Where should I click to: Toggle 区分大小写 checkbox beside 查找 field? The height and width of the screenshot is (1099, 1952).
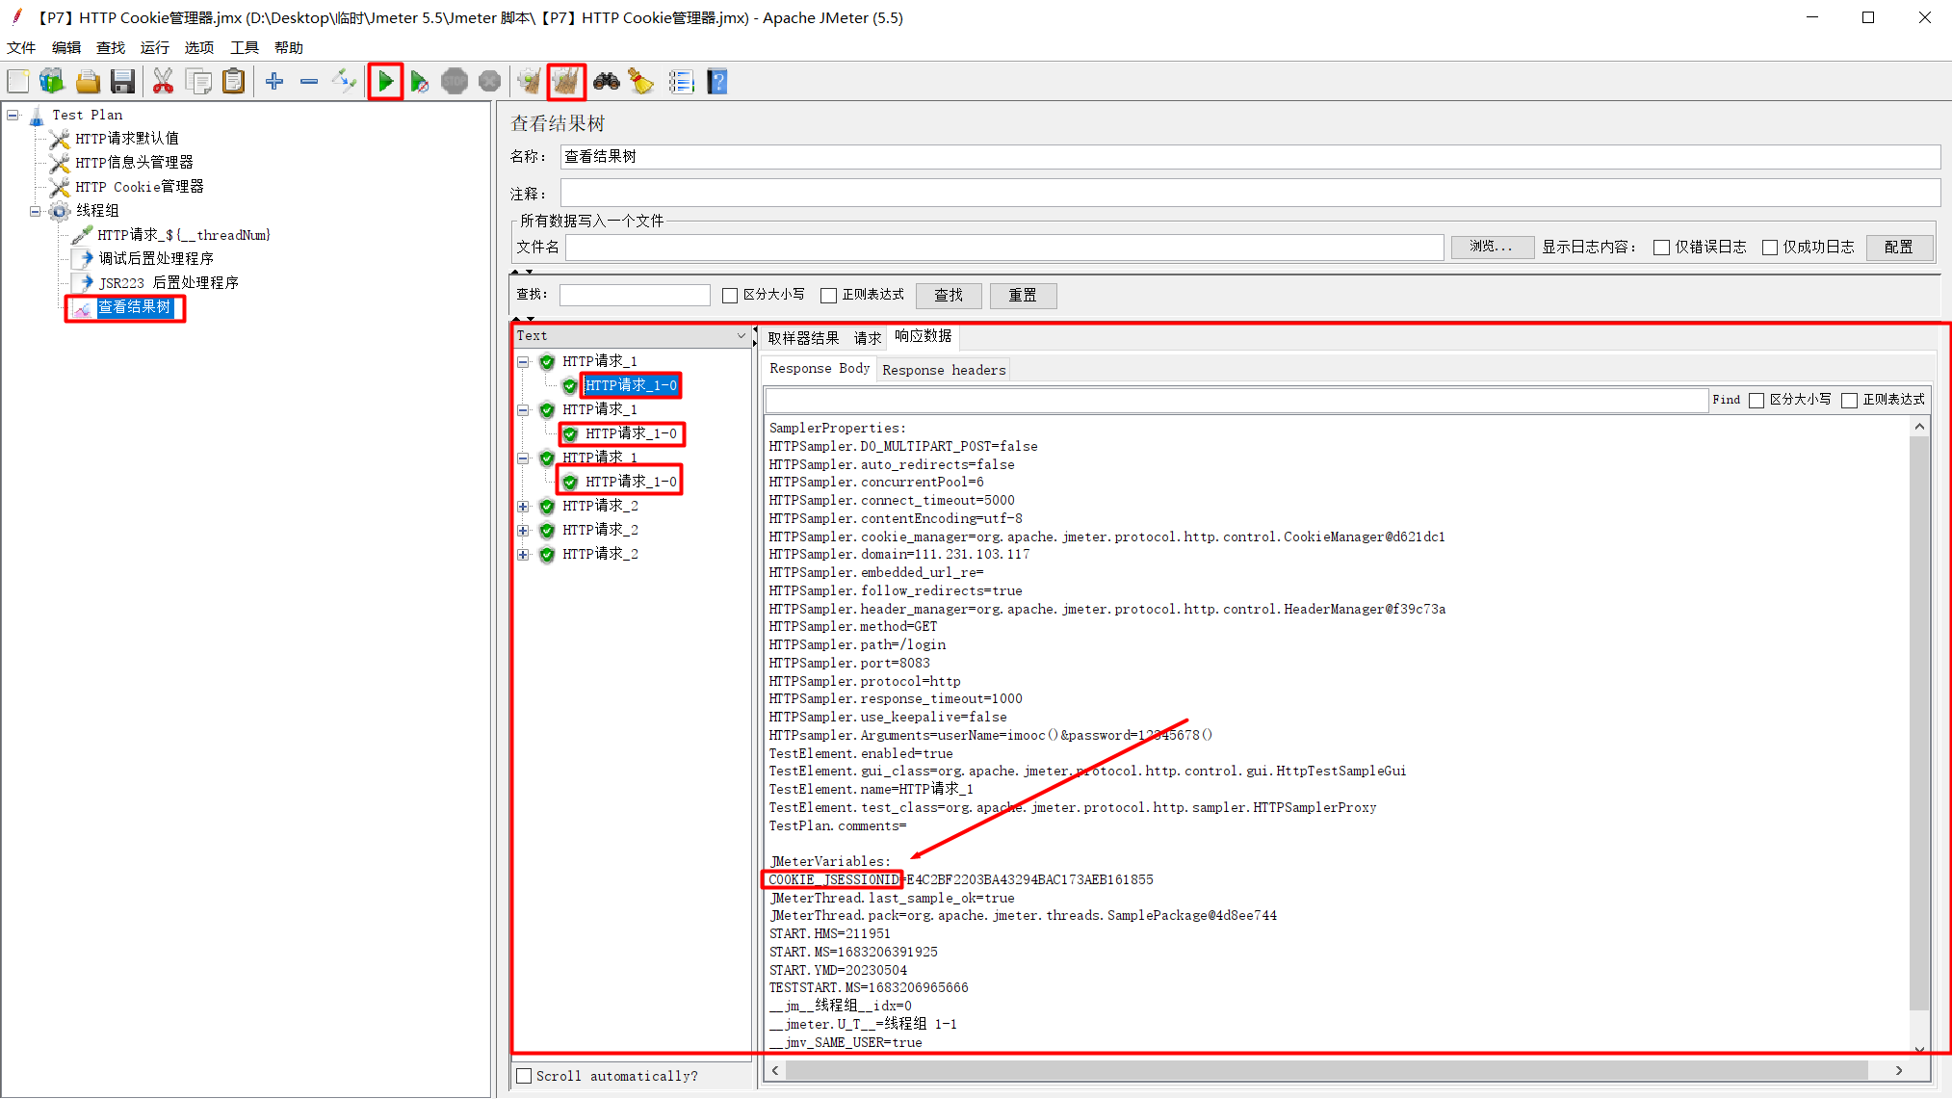[730, 296]
